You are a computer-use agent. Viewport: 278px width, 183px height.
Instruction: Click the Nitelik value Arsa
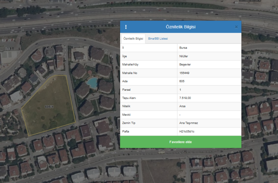(x=182, y=106)
